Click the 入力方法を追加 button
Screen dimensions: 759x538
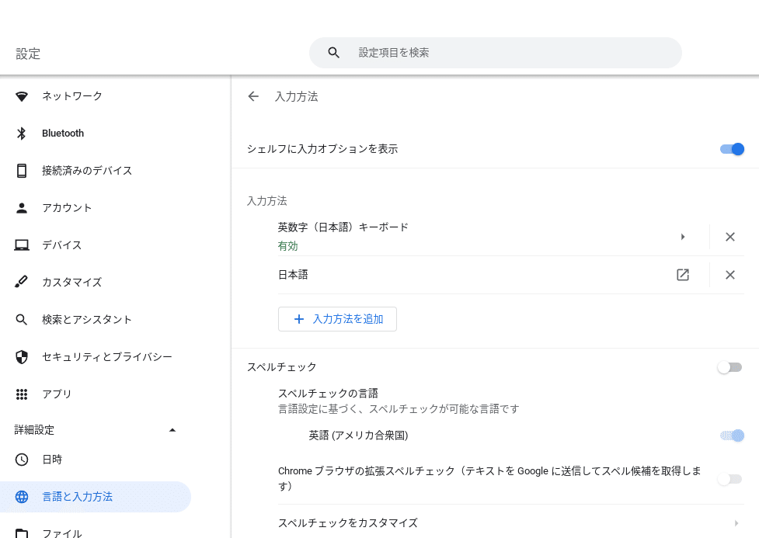(x=337, y=319)
